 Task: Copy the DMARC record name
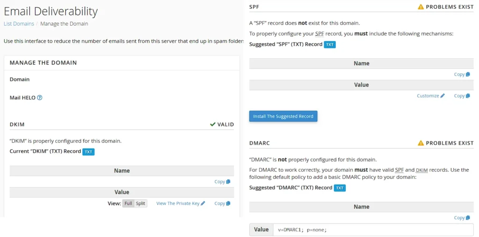click(462, 217)
